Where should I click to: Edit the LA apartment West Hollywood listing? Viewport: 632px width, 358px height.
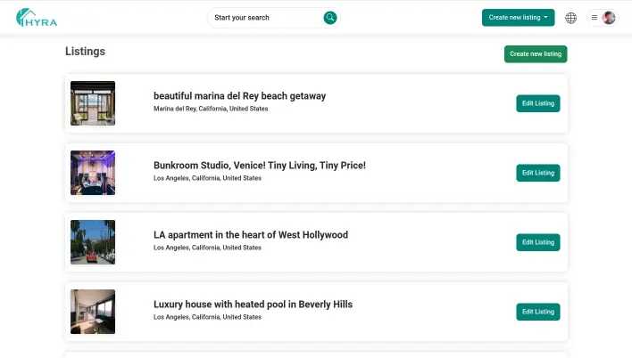[538, 242]
